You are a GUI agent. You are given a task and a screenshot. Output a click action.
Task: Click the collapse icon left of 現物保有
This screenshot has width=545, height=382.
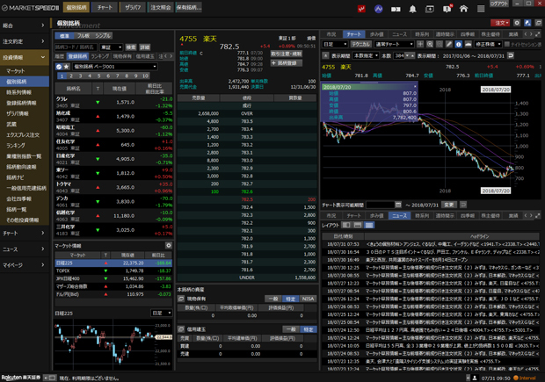[181, 299]
